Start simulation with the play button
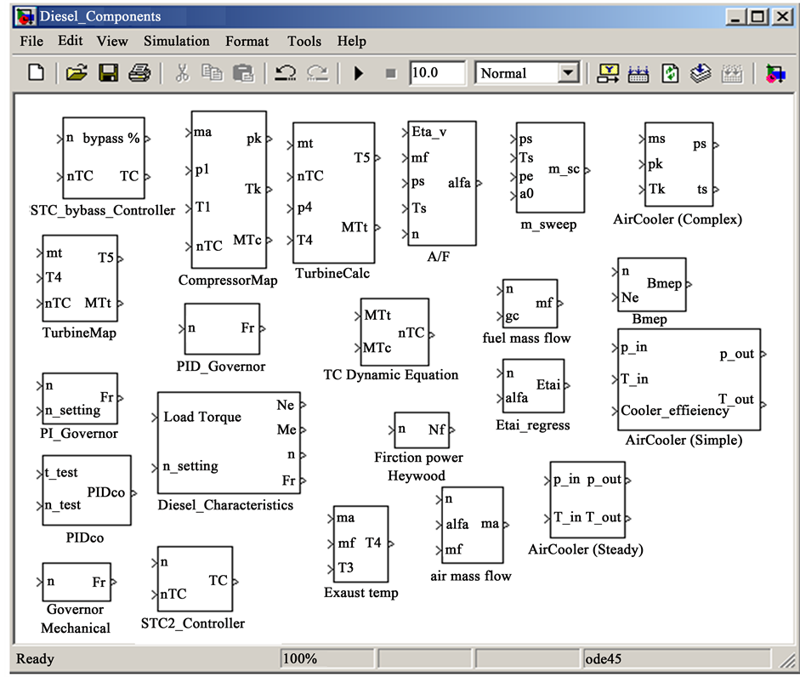Viewport: 800px width, 677px height. [359, 73]
